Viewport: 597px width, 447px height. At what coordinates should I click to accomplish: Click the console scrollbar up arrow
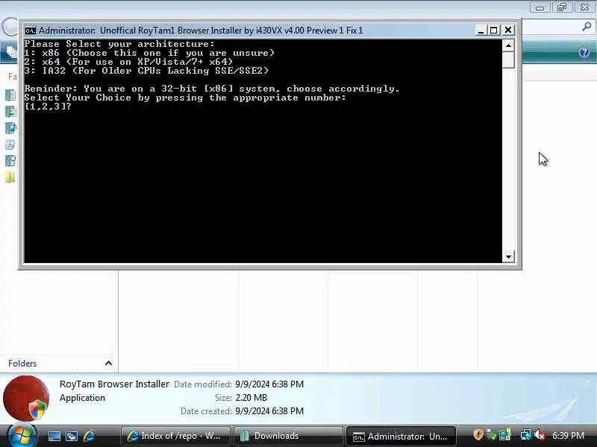[x=508, y=45]
